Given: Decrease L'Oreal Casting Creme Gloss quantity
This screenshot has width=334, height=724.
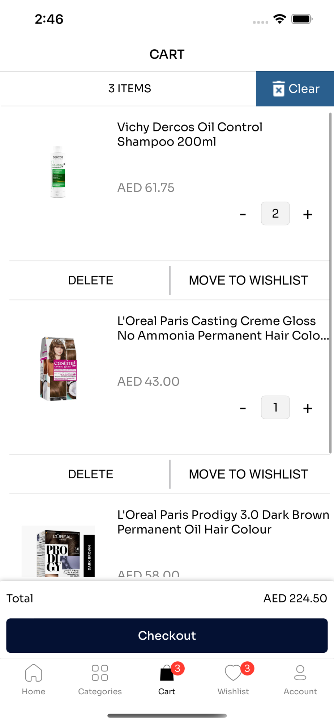Looking at the screenshot, I should click(243, 408).
